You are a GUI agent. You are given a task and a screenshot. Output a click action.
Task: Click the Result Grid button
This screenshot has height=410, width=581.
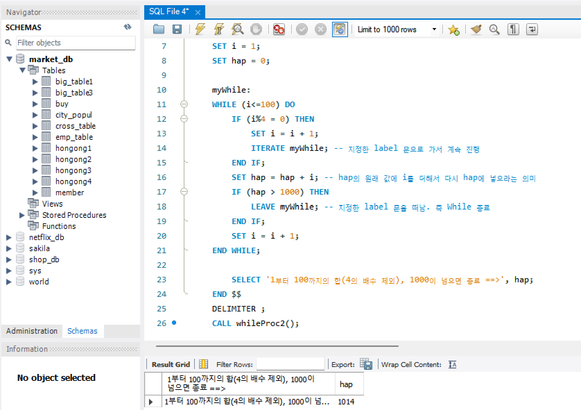(x=171, y=365)
